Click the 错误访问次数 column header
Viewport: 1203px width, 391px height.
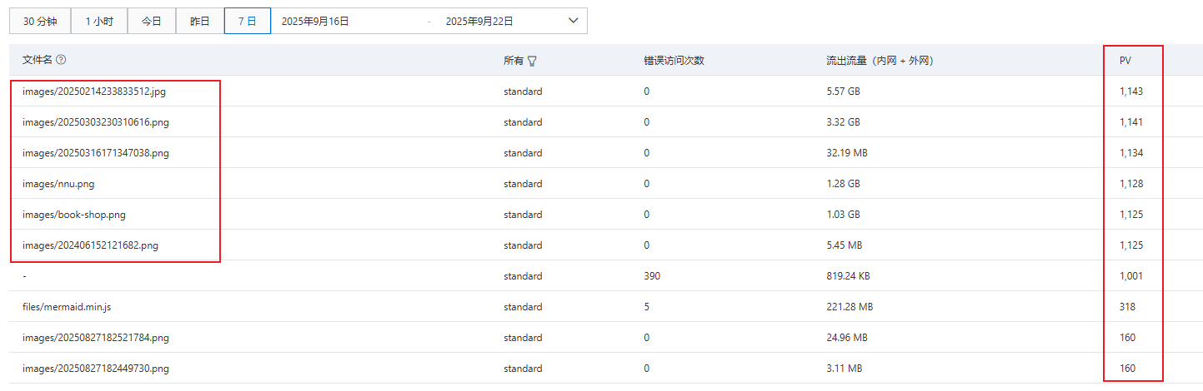(674, 61)
